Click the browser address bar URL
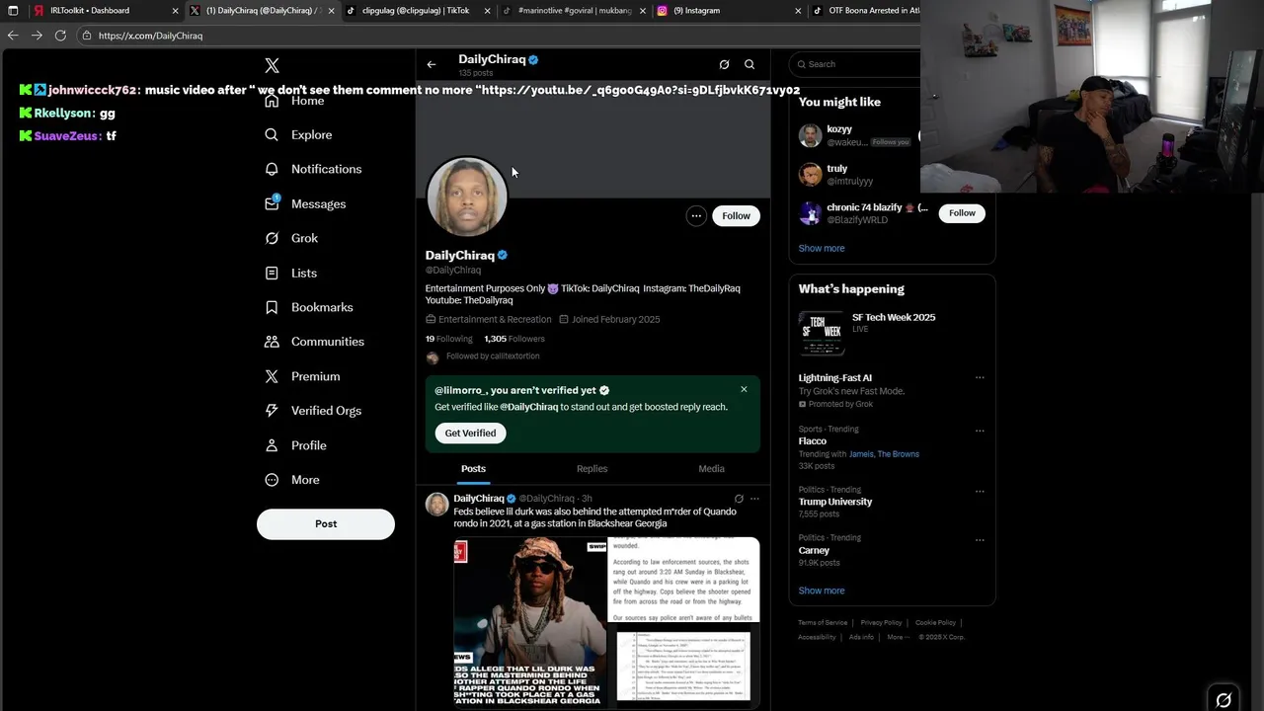The height and width of the screenshot is (711, 1264). pos(150,36)
